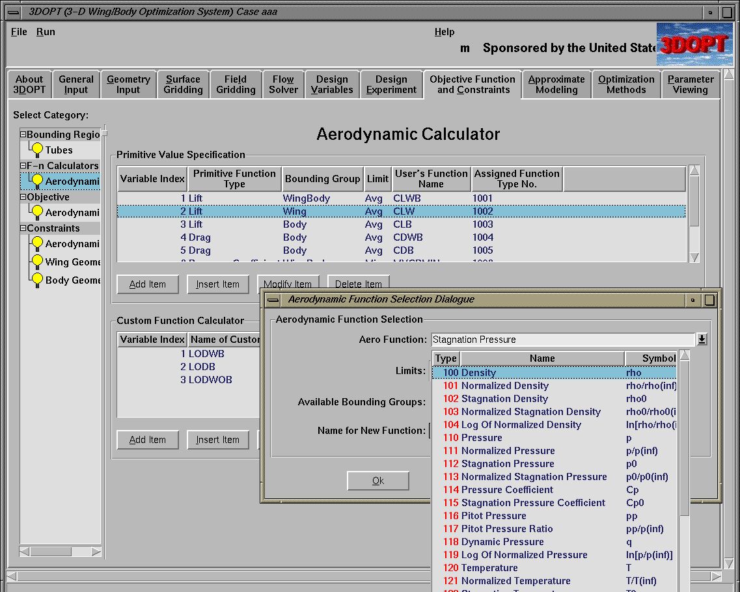
Task: Switch to the Geometry Input tab
Action: pyautogui.click(x=128, y=85)
